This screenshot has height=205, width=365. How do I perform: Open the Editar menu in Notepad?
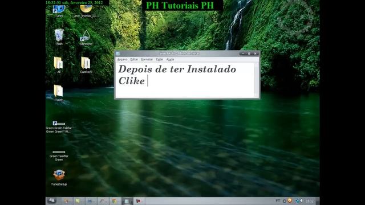[x=134, y=59]
